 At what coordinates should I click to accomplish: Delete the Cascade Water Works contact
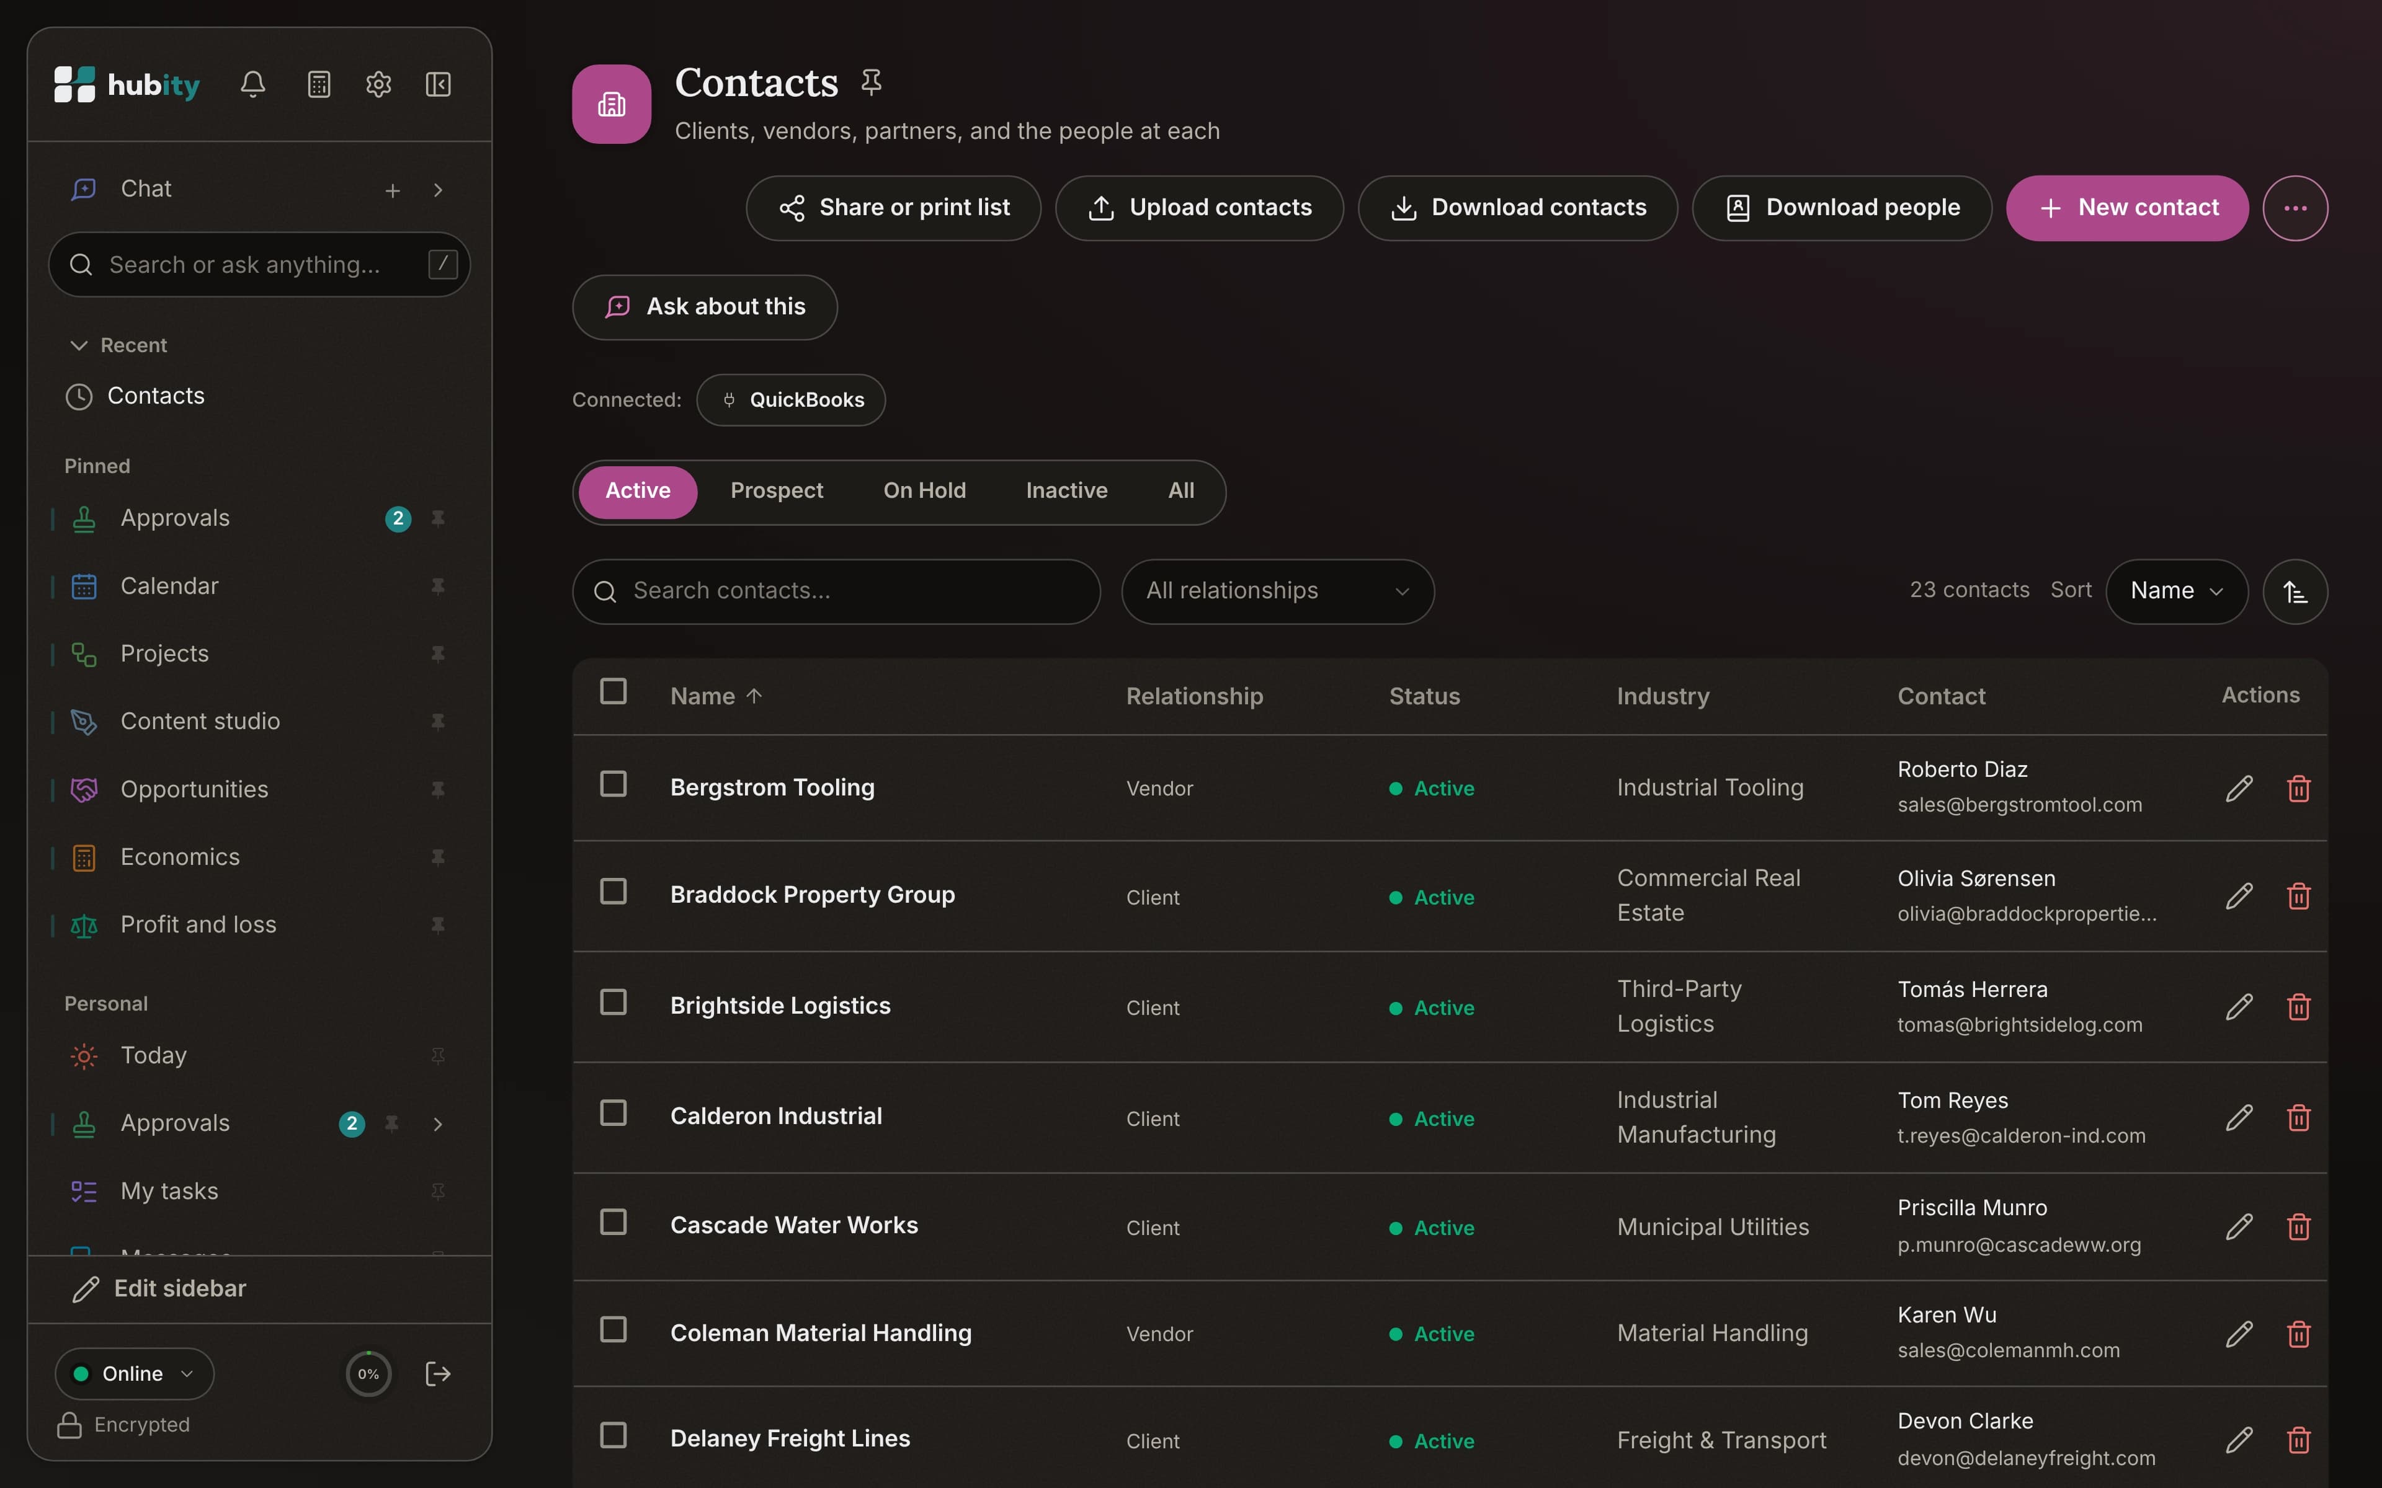pyautogui.click(x=2299, y=1227)
